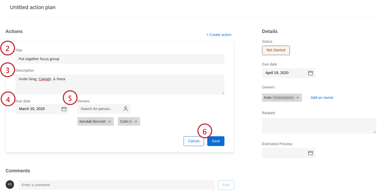Click Add an owner link
The image size is (379, 194).
click(322, 97)
